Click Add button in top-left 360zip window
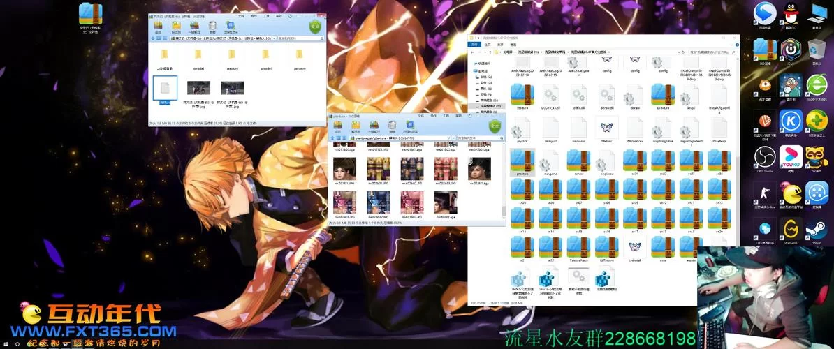The width and height of the screenshot is (834, 349). click(x=158, y=27)
